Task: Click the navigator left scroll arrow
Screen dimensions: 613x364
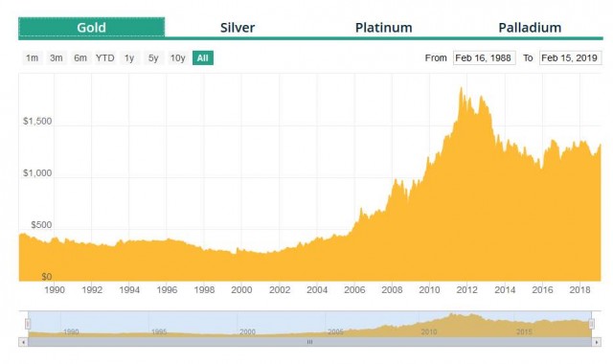Action: 23,342
